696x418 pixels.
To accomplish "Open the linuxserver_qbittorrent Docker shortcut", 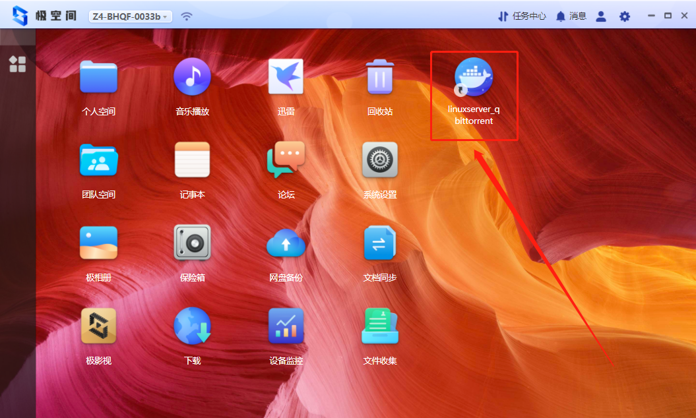I will 473,78.
